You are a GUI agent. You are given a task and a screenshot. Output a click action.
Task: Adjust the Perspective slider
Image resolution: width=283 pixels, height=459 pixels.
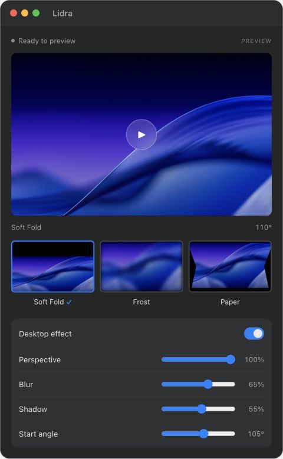click(198, 359)
